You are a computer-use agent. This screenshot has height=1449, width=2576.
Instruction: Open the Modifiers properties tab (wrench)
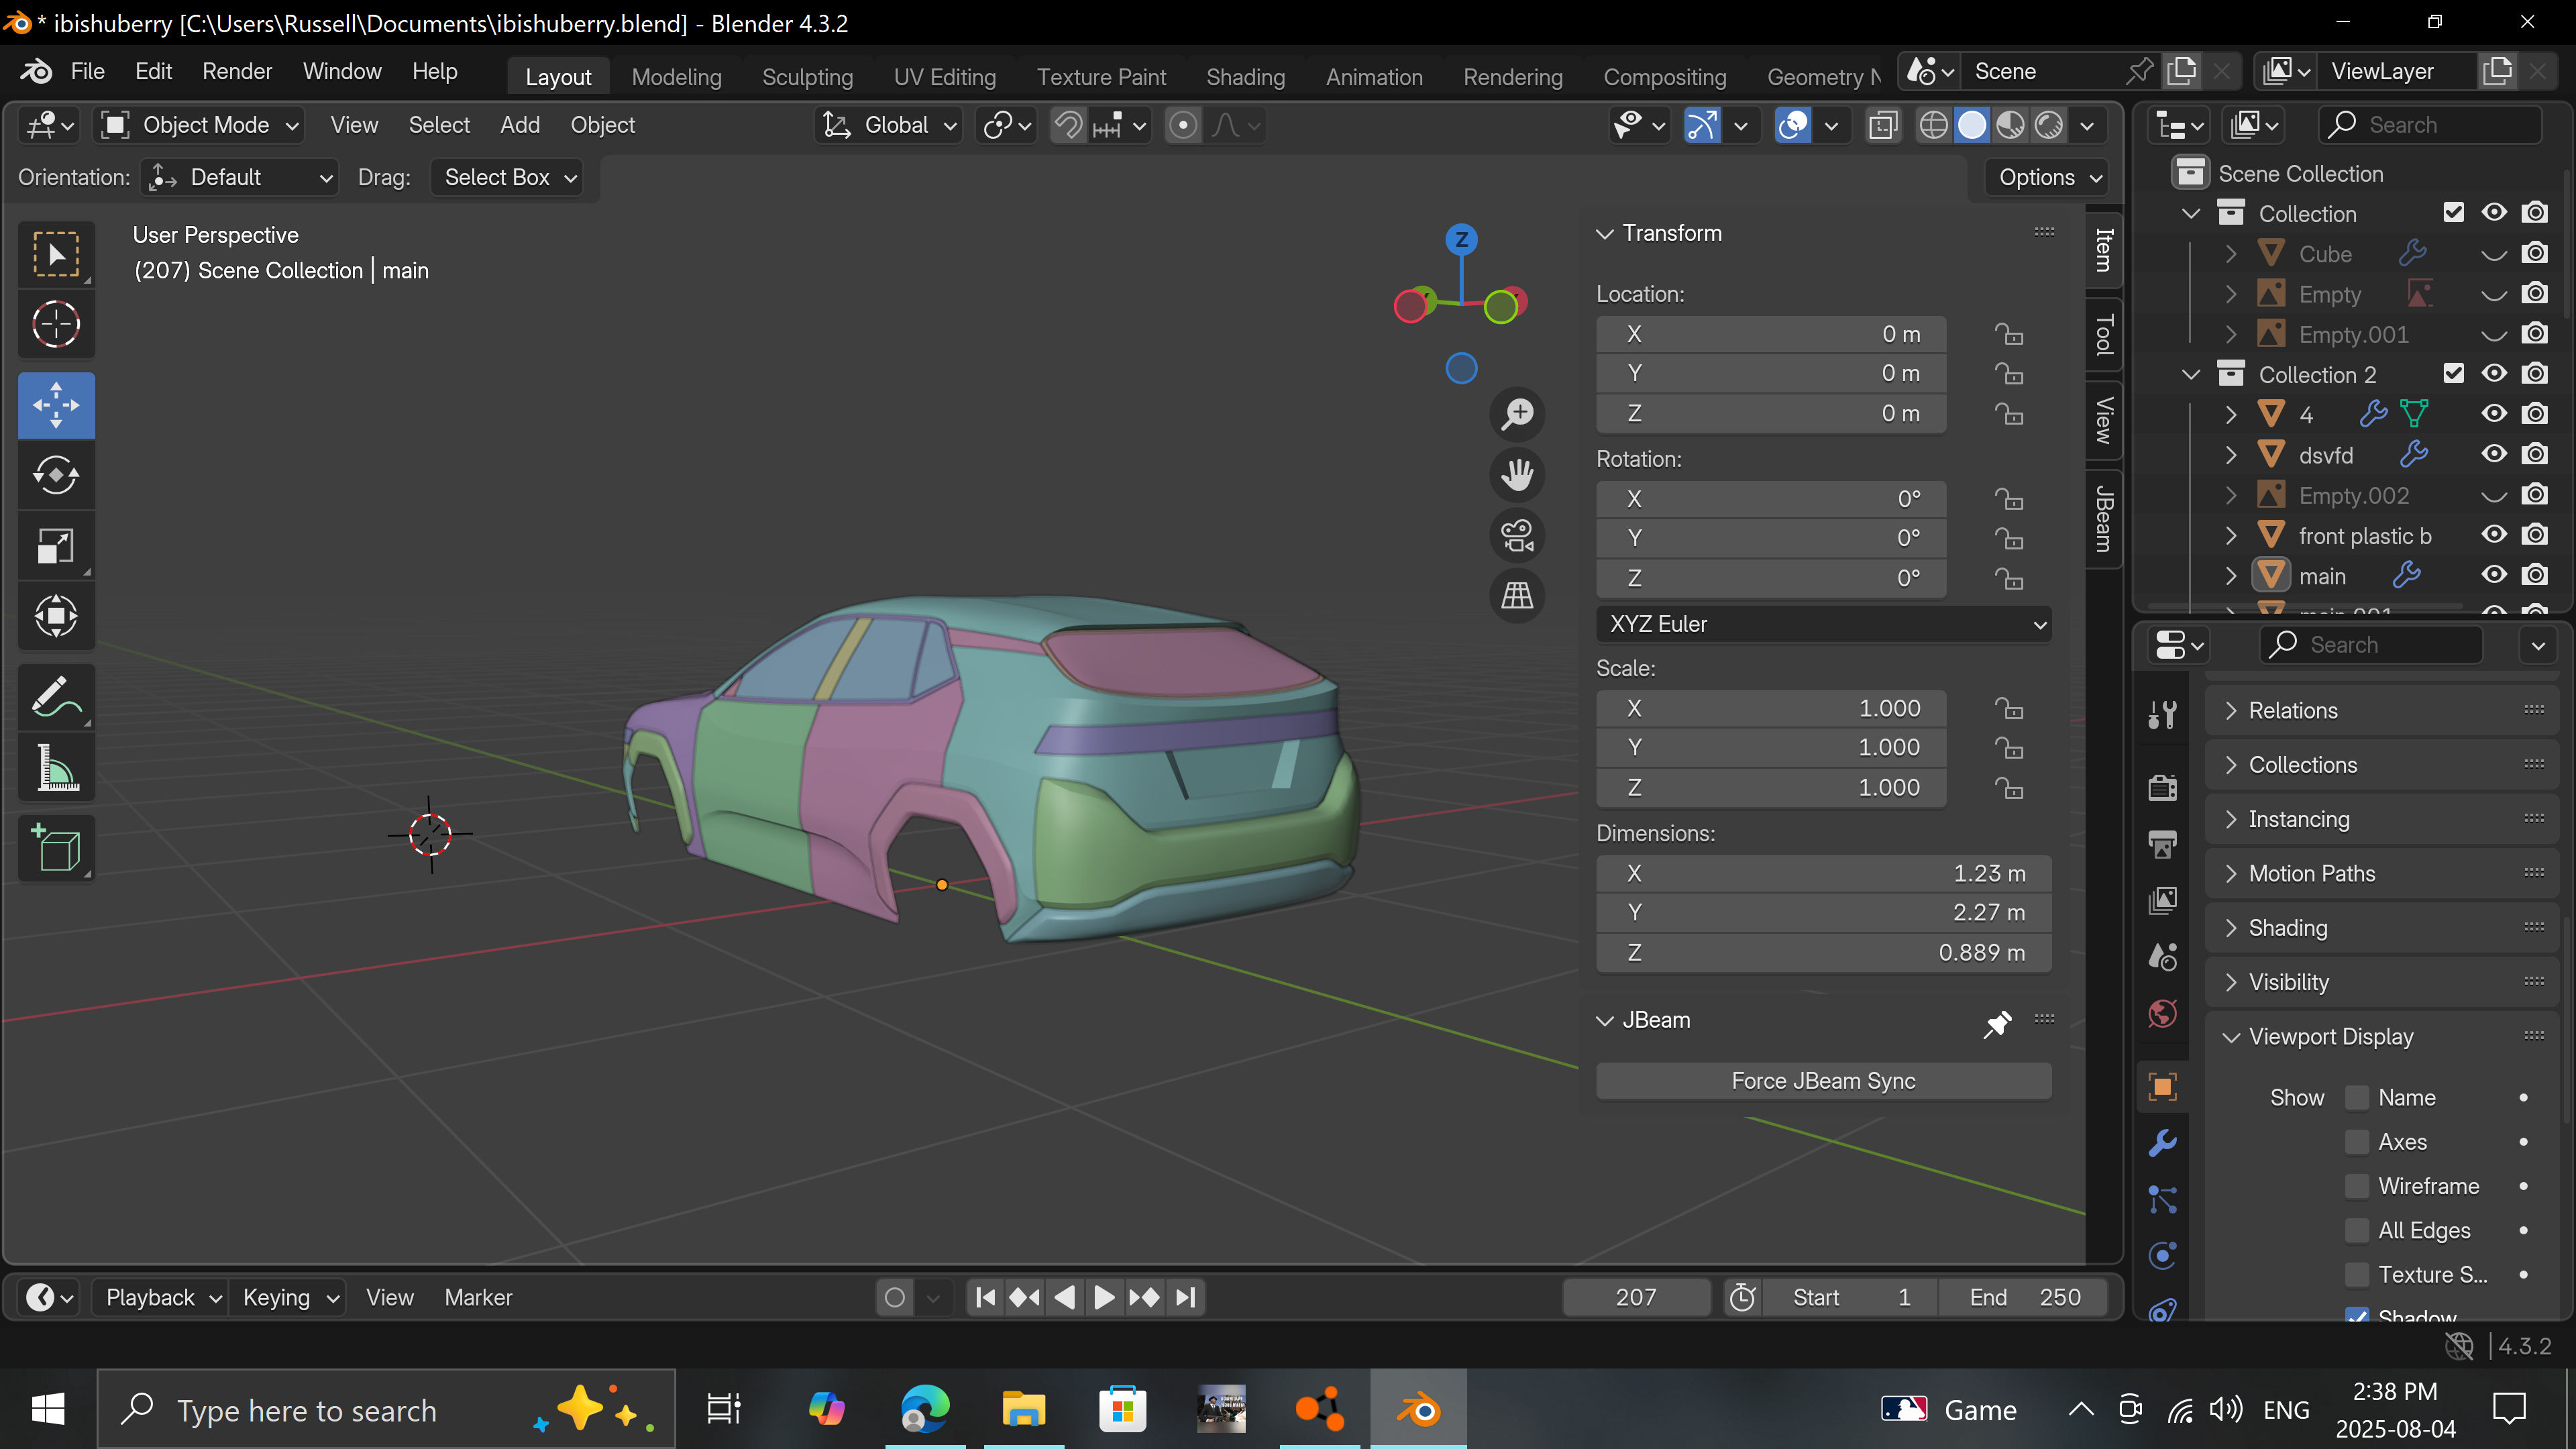[x=2162, y=1143]
